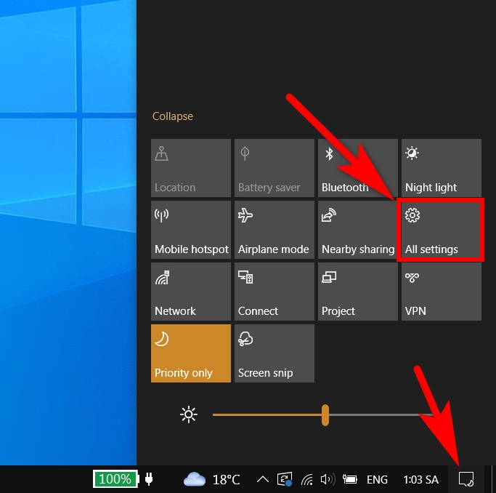Image resolution: width=496 pixels, height=493 pixels.
Task: Toggle Nearby sharing tile
Action: pyautogui.click(x=358, y=230)
